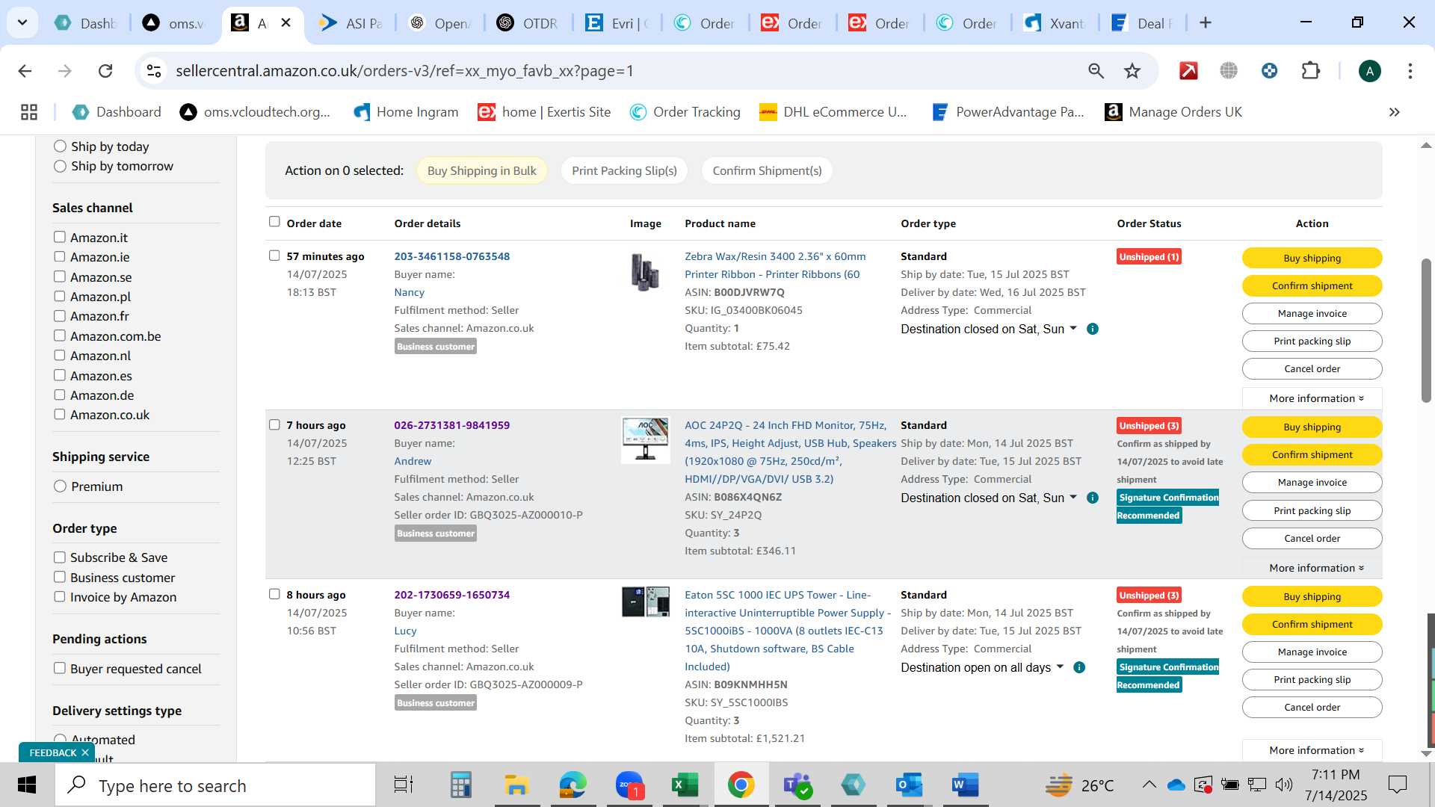Click info icon beside Andrew's destination hours
The width and height of the screenshot is (1435, 807).
(1092, 498)
